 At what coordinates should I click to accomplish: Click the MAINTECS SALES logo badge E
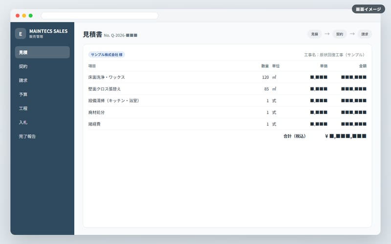tap(21, 34)
